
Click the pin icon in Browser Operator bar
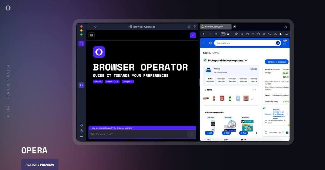click(194, 27)
